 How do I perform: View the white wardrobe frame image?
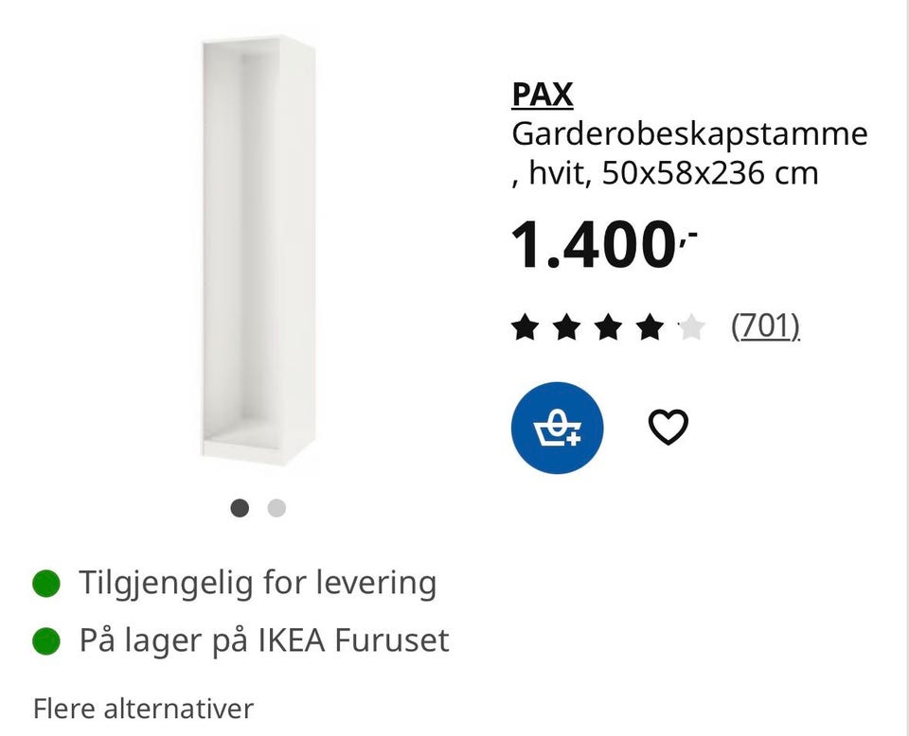coord(258,250)
